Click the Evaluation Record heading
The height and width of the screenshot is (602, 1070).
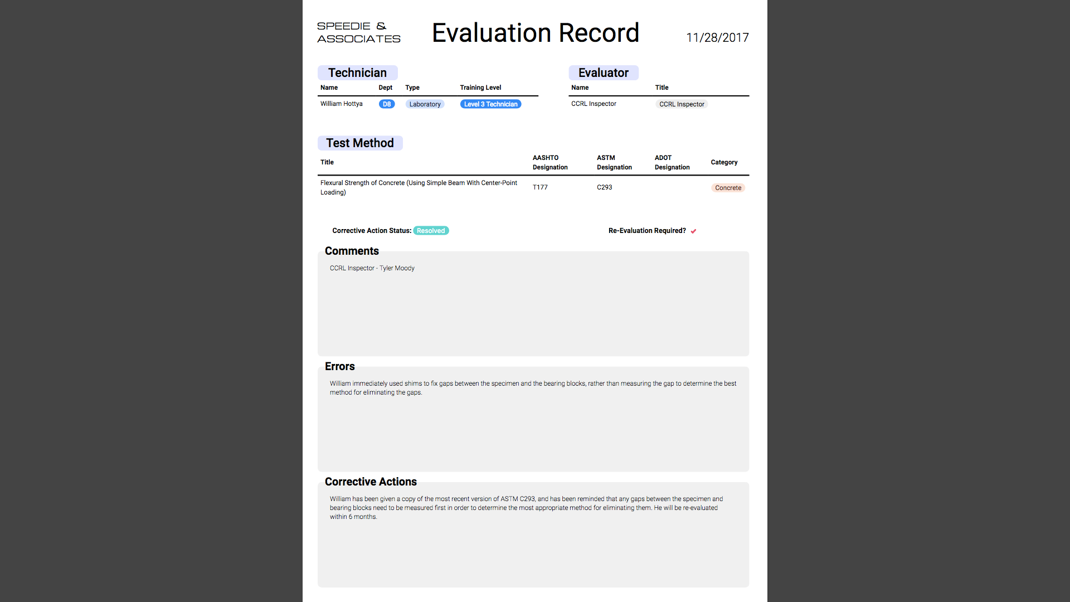[536, 33]
